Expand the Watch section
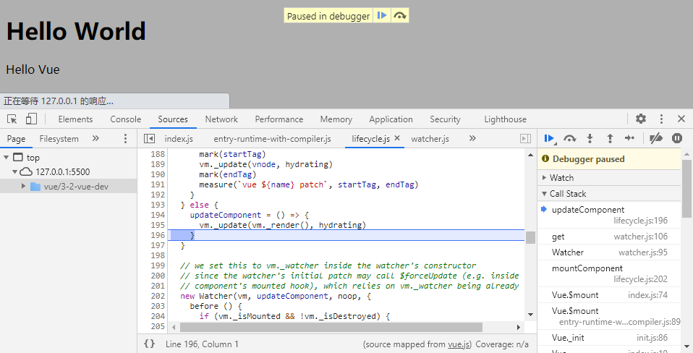 coord(609,178)
